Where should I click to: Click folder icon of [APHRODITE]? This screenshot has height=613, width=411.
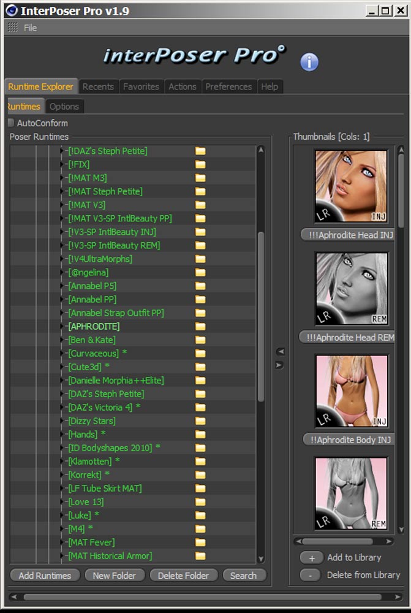[200, 327]
